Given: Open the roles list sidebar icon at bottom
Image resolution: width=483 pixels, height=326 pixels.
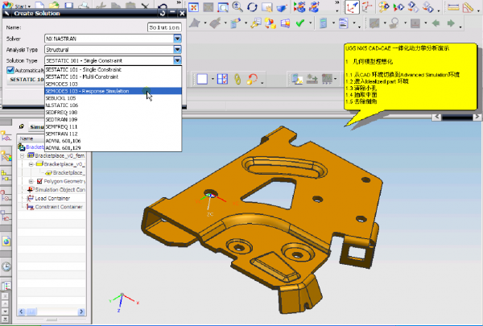Looking at the screenshot, I should click(x=6, y=287).
